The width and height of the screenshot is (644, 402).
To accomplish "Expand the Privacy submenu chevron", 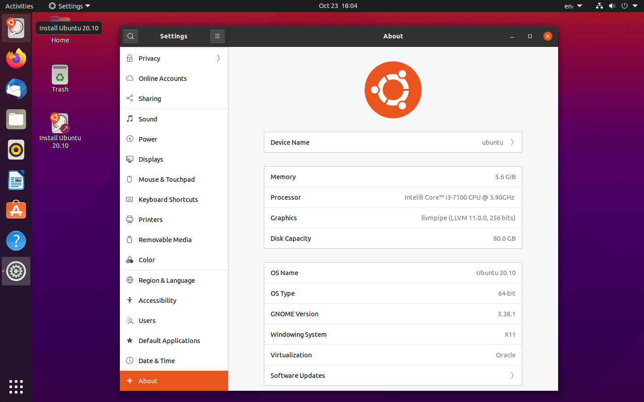I will [218, 58].
